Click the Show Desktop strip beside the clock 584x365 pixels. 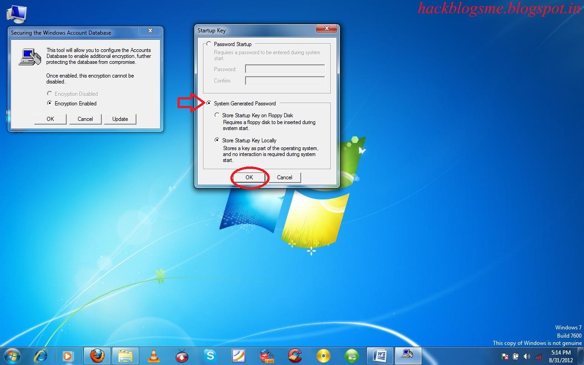coord(580,356)
